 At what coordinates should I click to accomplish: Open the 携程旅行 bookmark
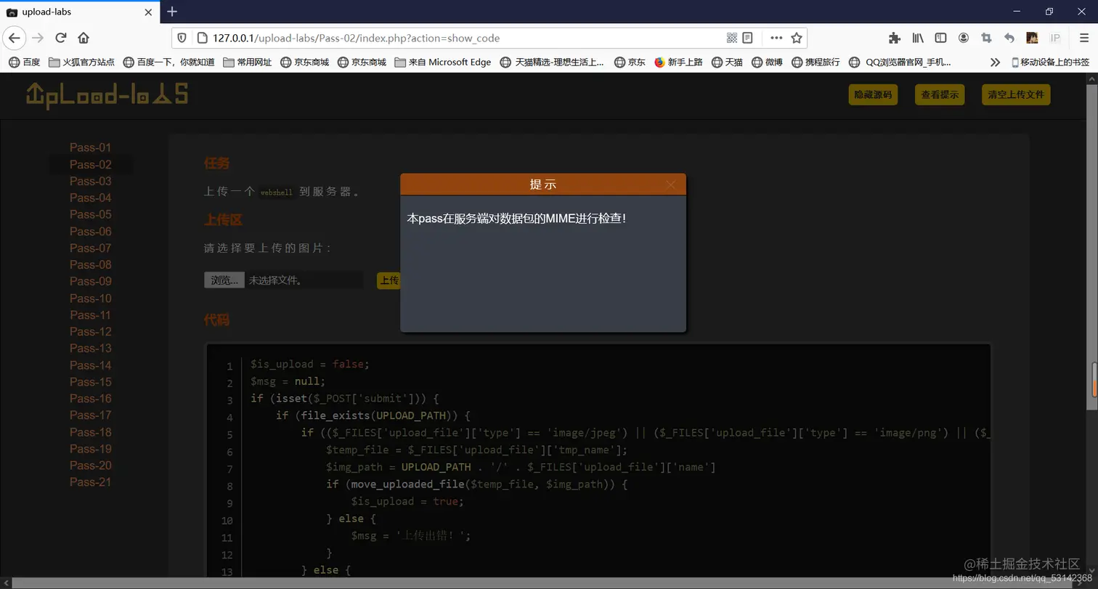pos(816,62)
